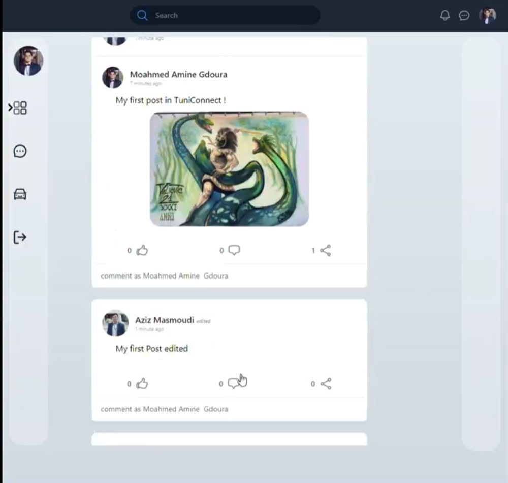
Task: Open profile avatar in top bar
Action: click(x=487, y=16)
